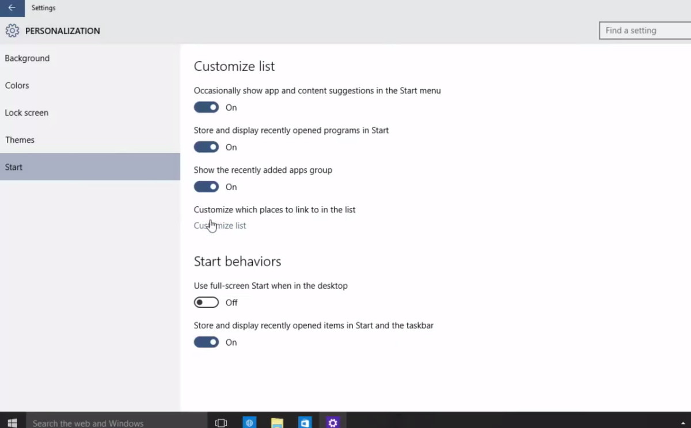Open the Store app in taskbar
This screenshot has width=691, height=428.
[x=305, y=423]
